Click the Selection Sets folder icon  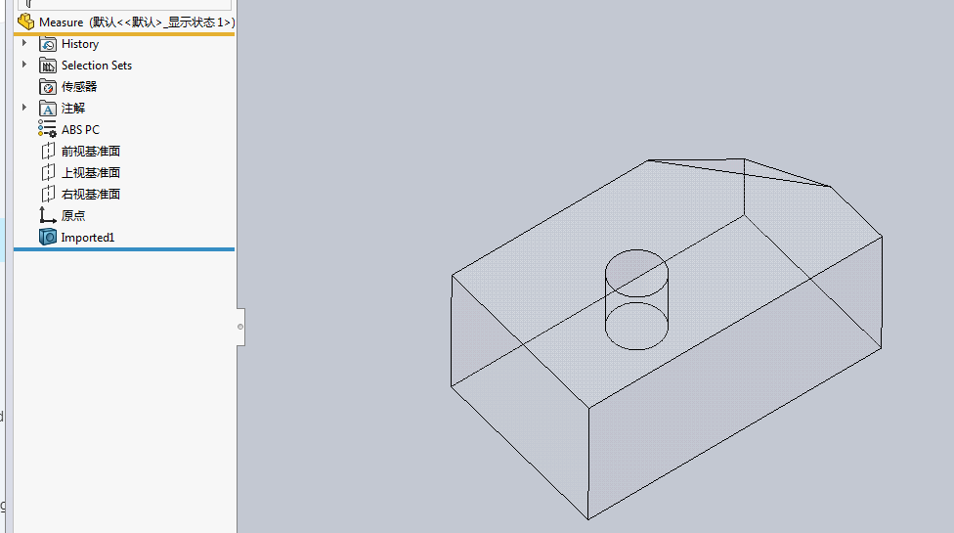(x=48, y=66)
